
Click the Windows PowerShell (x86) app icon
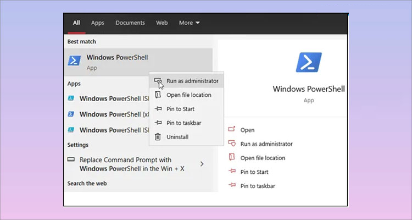71,114
